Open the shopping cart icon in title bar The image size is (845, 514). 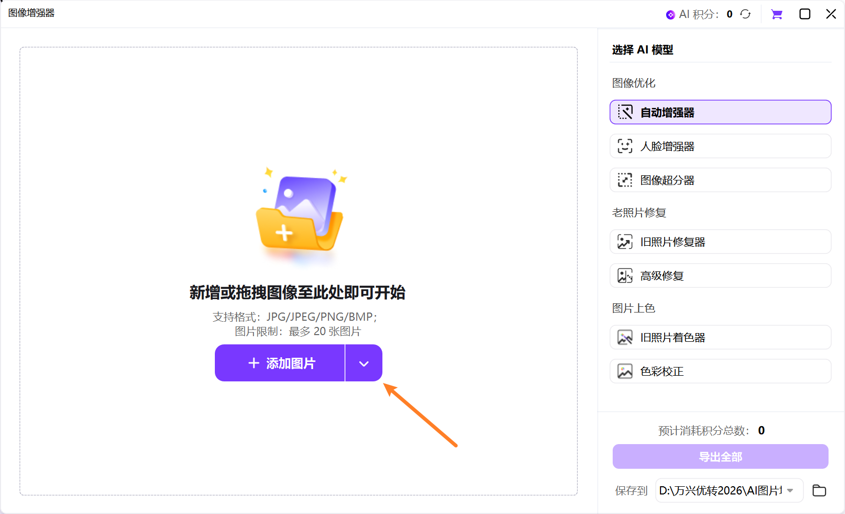pyautogui.click(x=776, y=14)
